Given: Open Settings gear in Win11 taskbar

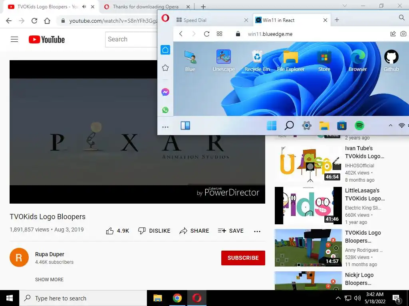Looking at the screenshot, I should point(306,126).
